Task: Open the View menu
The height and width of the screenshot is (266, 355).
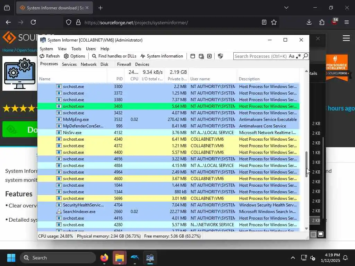Action: pos(62,49)
